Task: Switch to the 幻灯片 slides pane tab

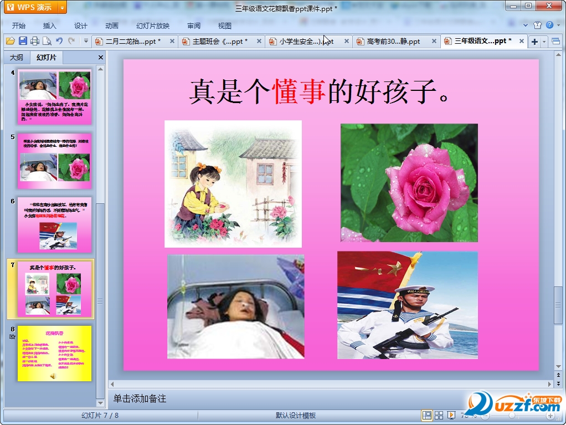Action: tap(46, 58)
